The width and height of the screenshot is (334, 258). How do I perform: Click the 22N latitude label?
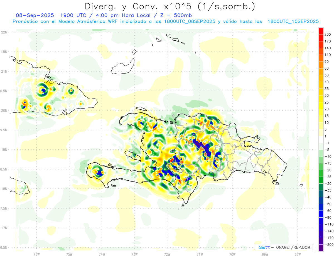pyautogui.click(x=4, y=32)
